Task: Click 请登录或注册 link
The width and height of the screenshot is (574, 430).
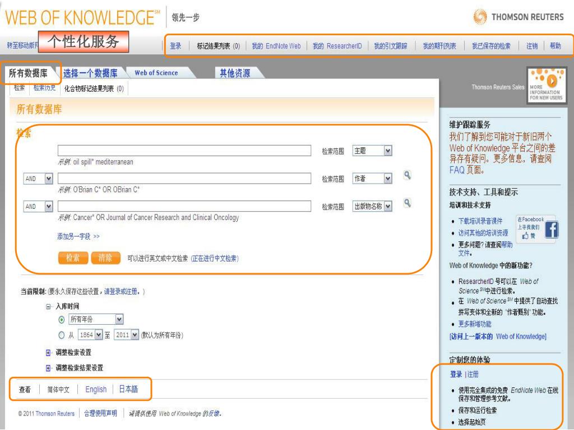Action: [x=121, y=291]
